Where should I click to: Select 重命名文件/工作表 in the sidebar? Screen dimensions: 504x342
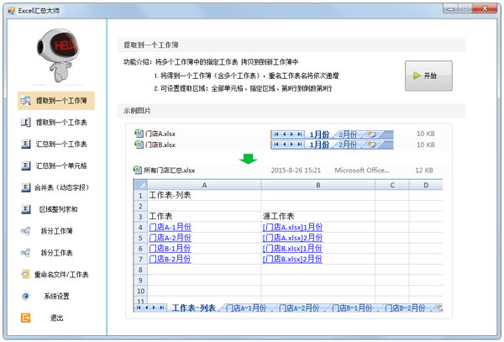click(59, 274)
